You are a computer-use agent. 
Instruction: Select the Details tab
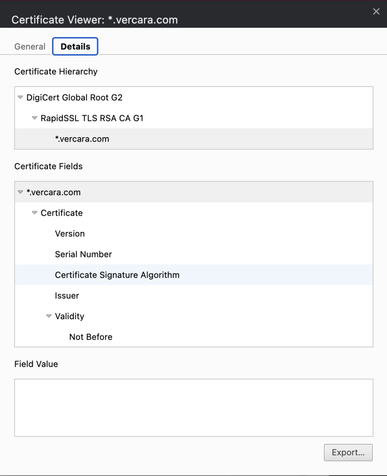[x=75, y=46]
